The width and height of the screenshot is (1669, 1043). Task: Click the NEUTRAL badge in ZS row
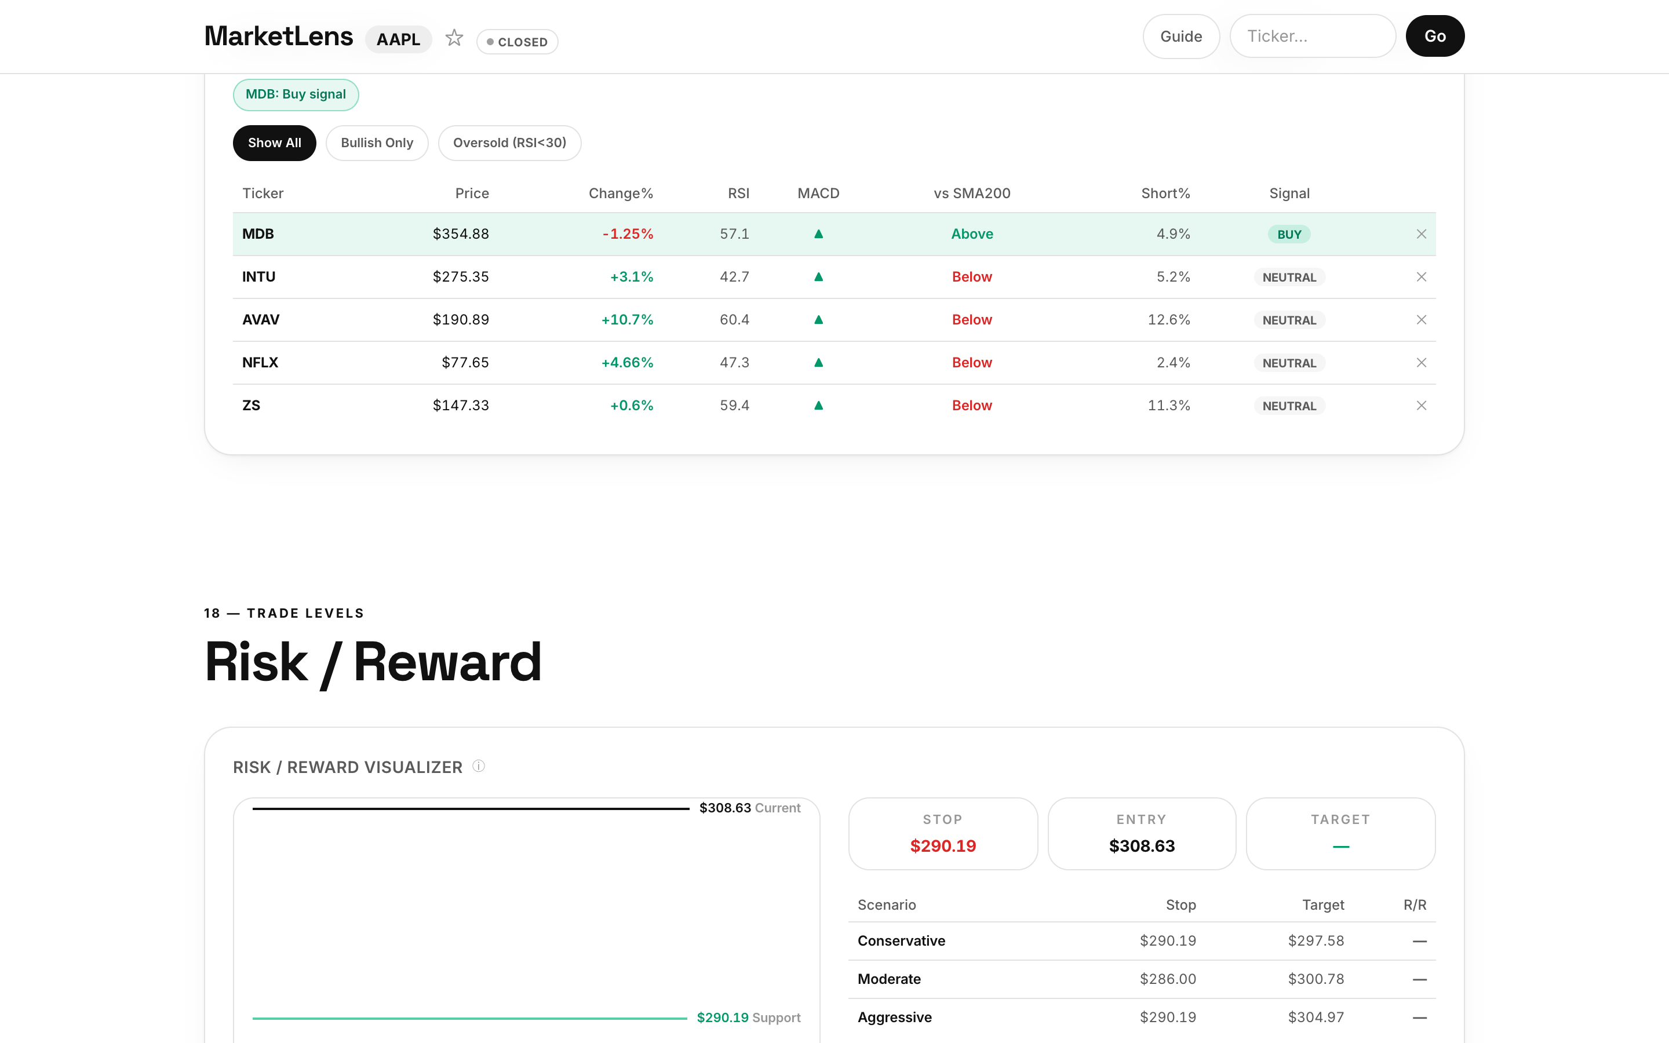[1289, 406]
